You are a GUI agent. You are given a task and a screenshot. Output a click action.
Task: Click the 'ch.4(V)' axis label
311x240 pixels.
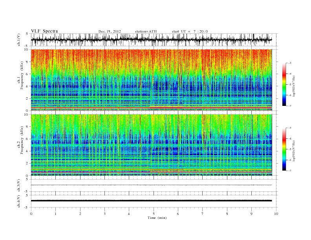tap(19, 201)
